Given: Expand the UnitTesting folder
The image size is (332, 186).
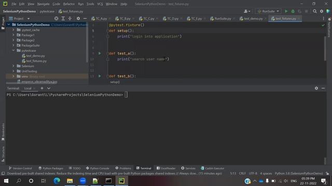Looking at the screenshot, I should [13, 71].
